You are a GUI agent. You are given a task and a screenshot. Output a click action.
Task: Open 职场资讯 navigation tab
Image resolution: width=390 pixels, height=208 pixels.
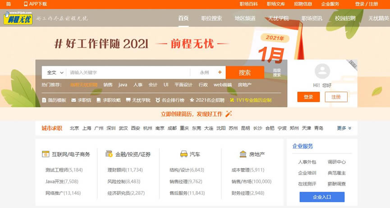[312, 18]
